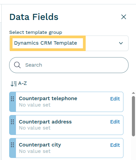This screenshot has width=136, height=160.
Task: Open the Dynamics CRM Template dropdown
Action: [69, 43]
